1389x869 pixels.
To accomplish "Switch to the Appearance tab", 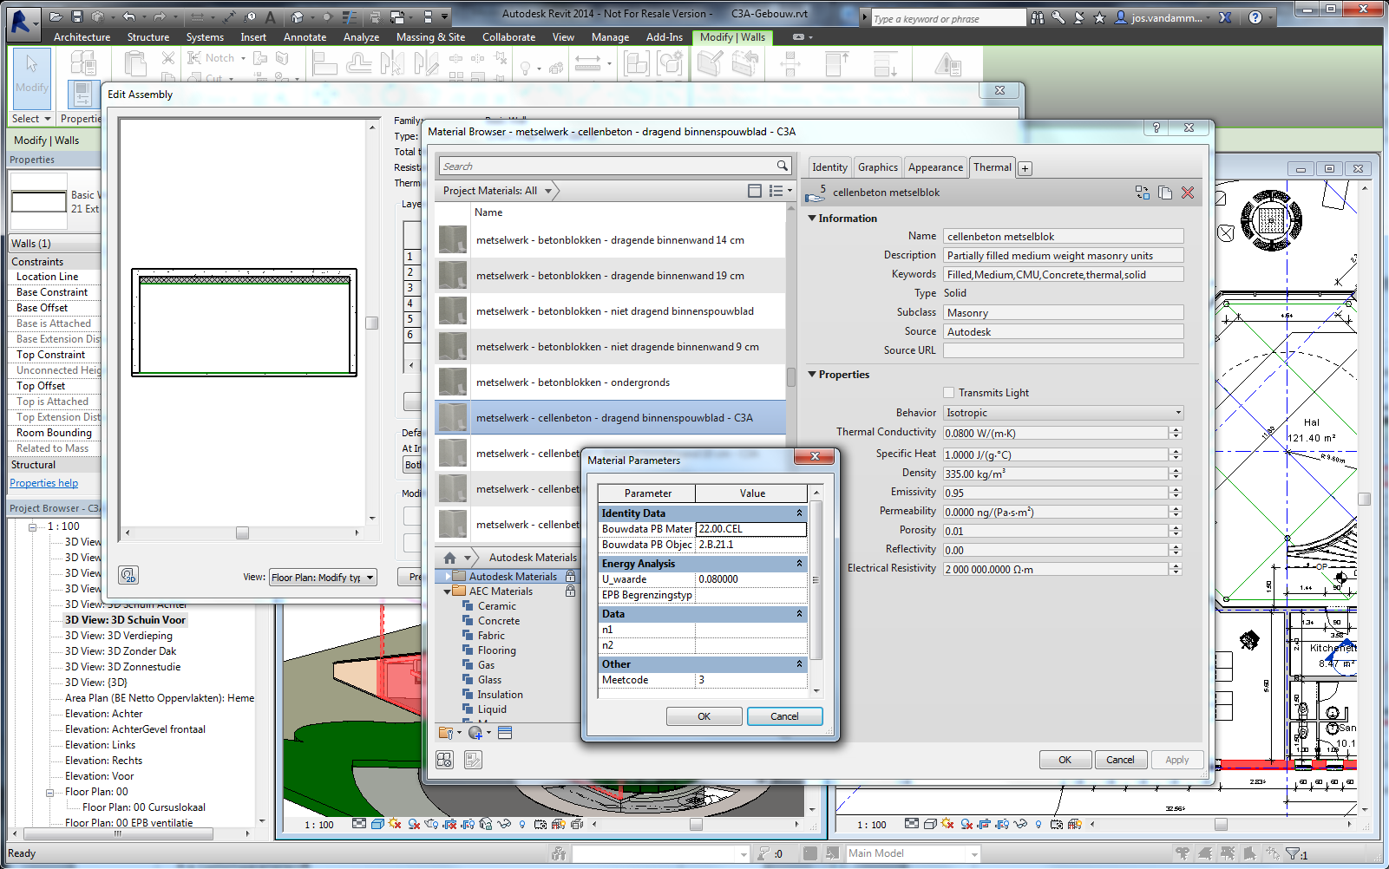I will point(935,167).
